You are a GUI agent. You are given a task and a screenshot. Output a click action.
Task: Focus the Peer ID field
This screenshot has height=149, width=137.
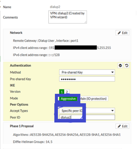[x=87, y=117]
